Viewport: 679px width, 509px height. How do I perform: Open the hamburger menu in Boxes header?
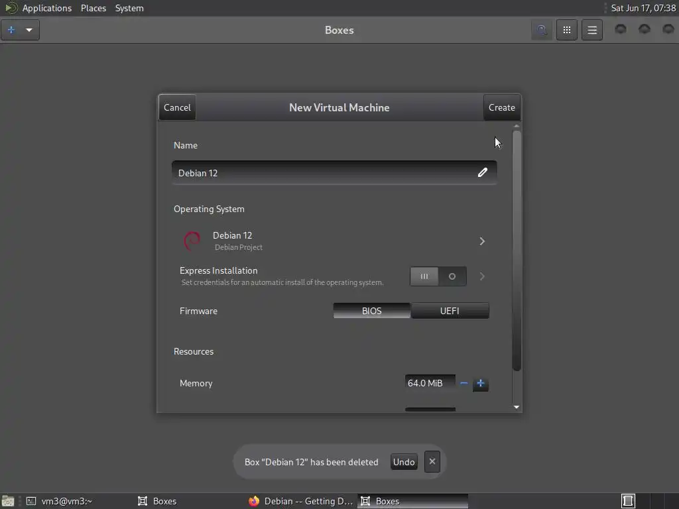pos(592,30)
